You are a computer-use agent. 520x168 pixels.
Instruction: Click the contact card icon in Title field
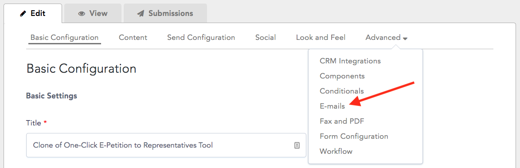pyautogui.click(x=297, y=145)
